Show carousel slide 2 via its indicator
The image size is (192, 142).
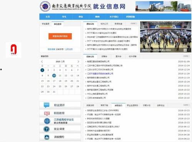point(189,50)
